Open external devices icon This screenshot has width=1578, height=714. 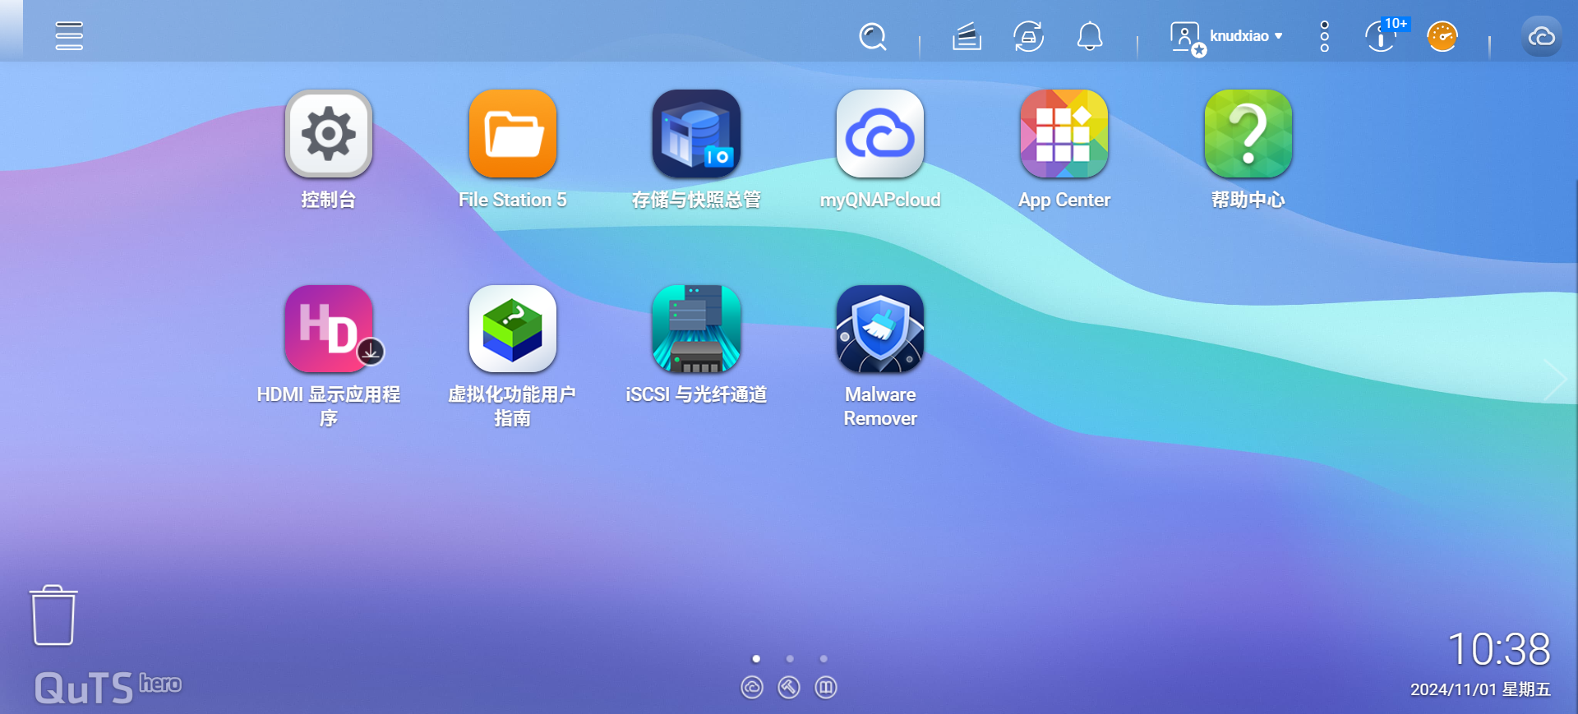click(x=1028, y=36)
